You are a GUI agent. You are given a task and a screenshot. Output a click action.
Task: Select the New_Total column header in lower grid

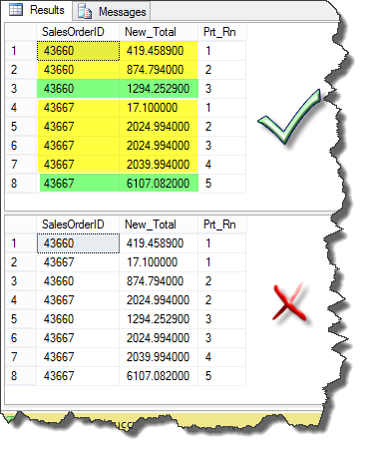[159, 225]
